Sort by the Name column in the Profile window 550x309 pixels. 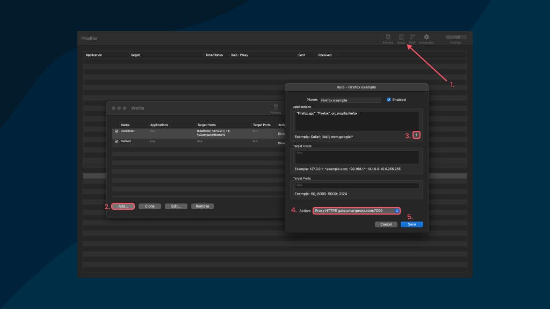(125, 124)
